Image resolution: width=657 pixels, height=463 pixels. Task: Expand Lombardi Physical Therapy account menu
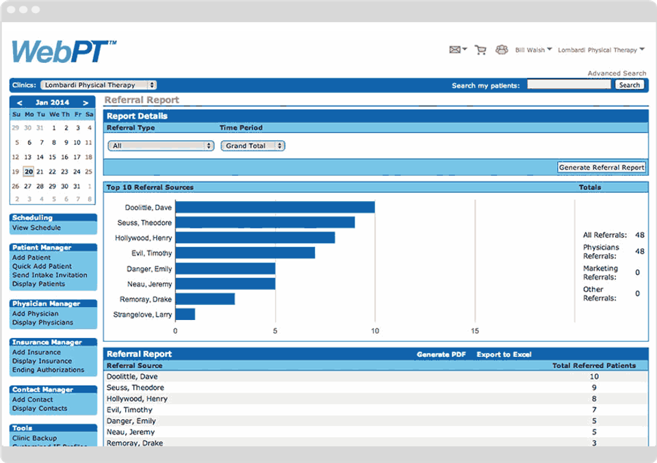pyautogui.click(x=601, y=50)
